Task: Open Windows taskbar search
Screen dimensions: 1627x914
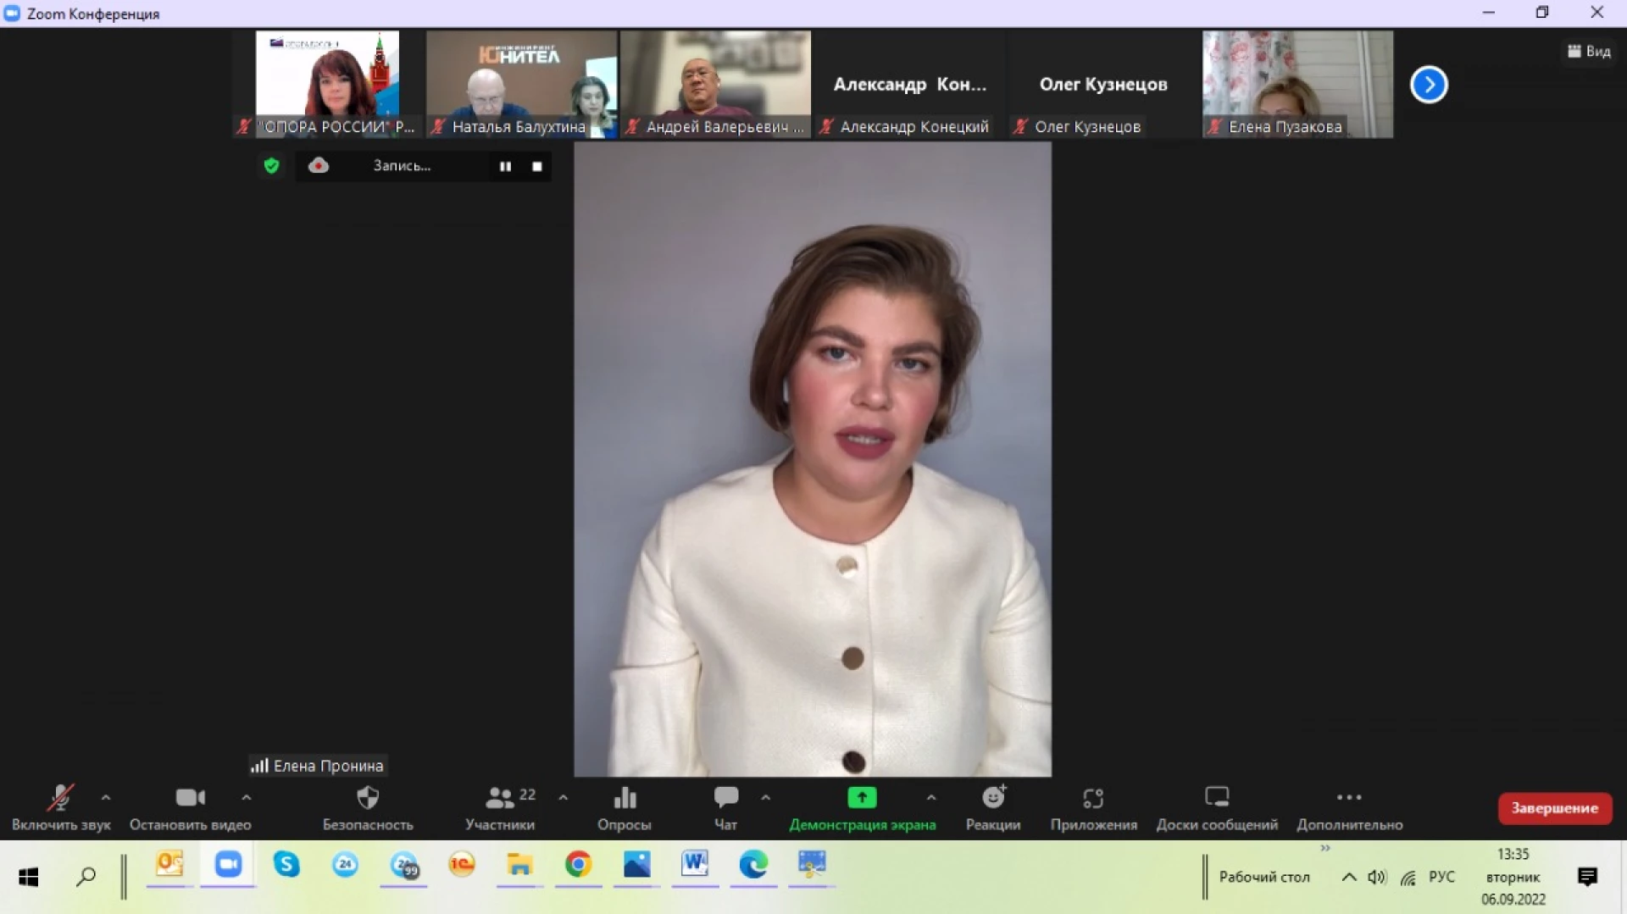Action: tap(86, 877)
